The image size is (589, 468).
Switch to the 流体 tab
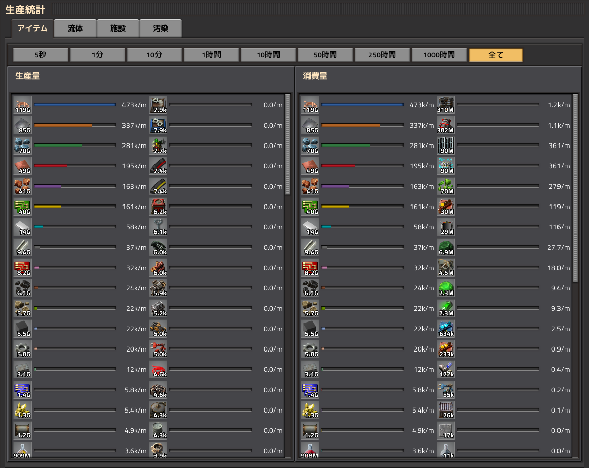[x=75, y=28]
